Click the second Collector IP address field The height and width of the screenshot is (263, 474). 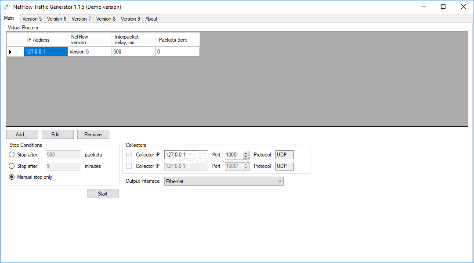coord(186,166)
